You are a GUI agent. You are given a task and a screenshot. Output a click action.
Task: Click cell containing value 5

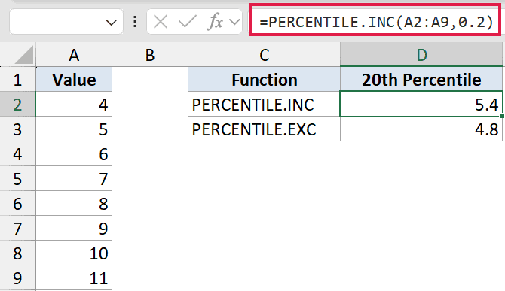click(74, 129)
